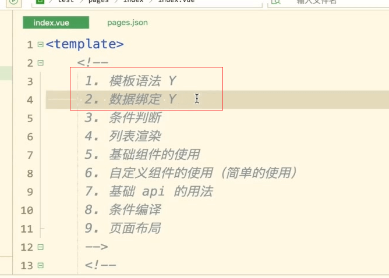389x278 pixels.
Task: Click the comment closing '-->' on line 12
Action: [x=97, y=247]
